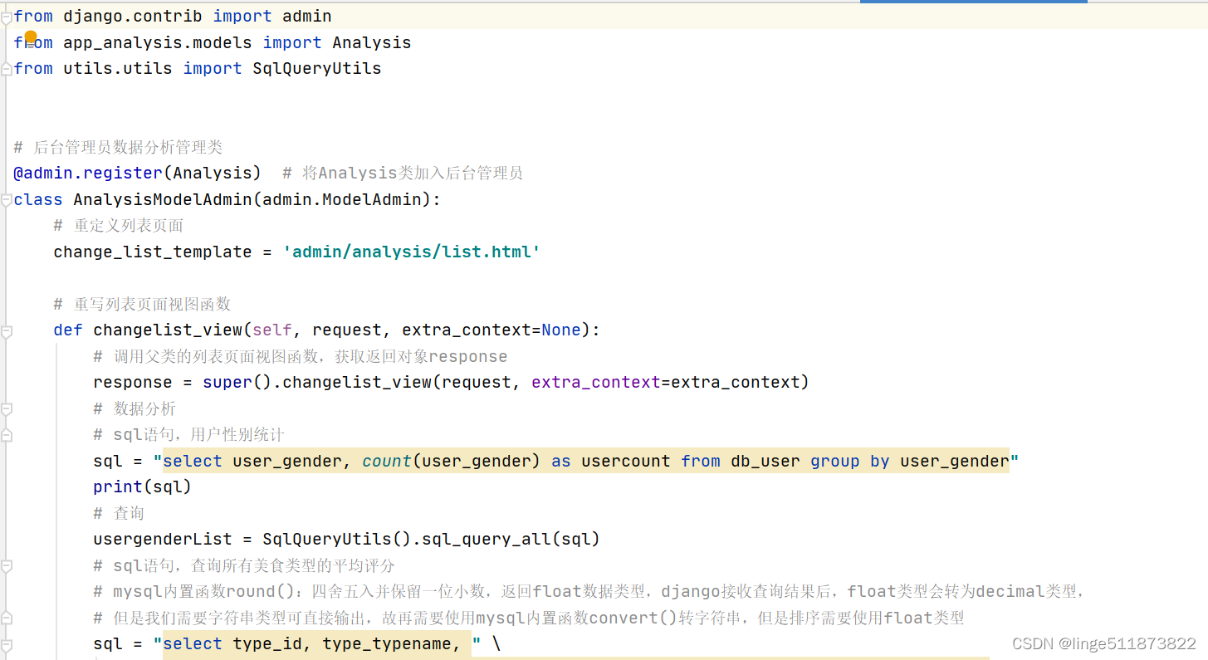
Task: Click 'Analysis' in the models import line
Action: click(x=372, y=42)
